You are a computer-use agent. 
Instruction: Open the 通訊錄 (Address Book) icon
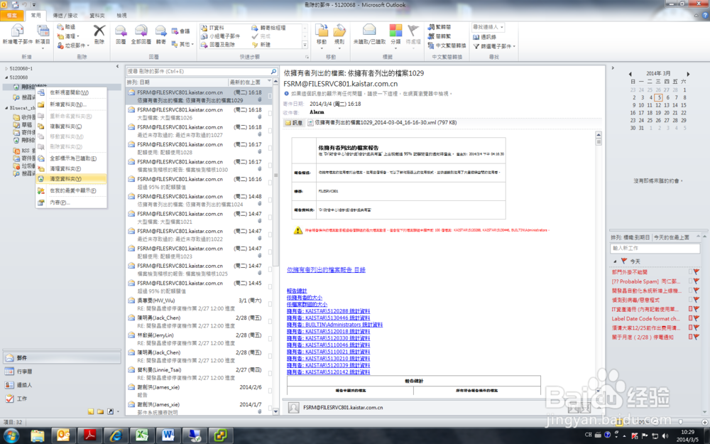(x=476, y=37)
